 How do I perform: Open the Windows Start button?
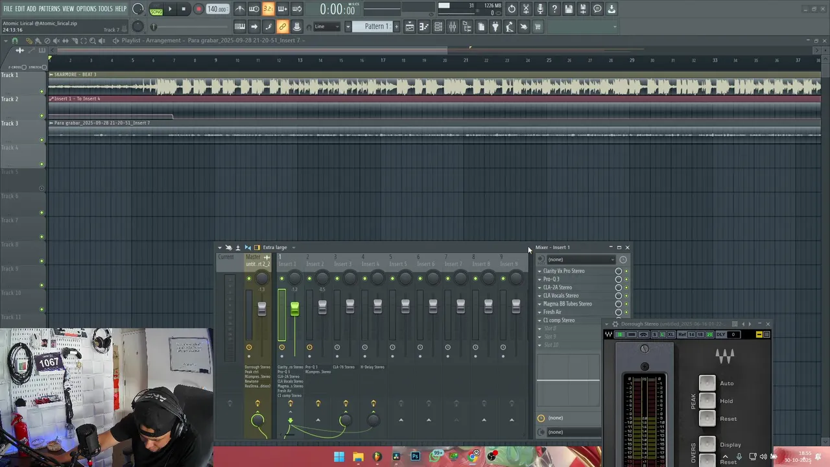click(338, 457)
